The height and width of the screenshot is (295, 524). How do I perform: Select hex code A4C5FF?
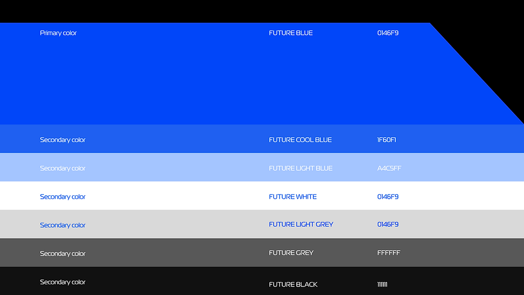click(x=389, y=168)
